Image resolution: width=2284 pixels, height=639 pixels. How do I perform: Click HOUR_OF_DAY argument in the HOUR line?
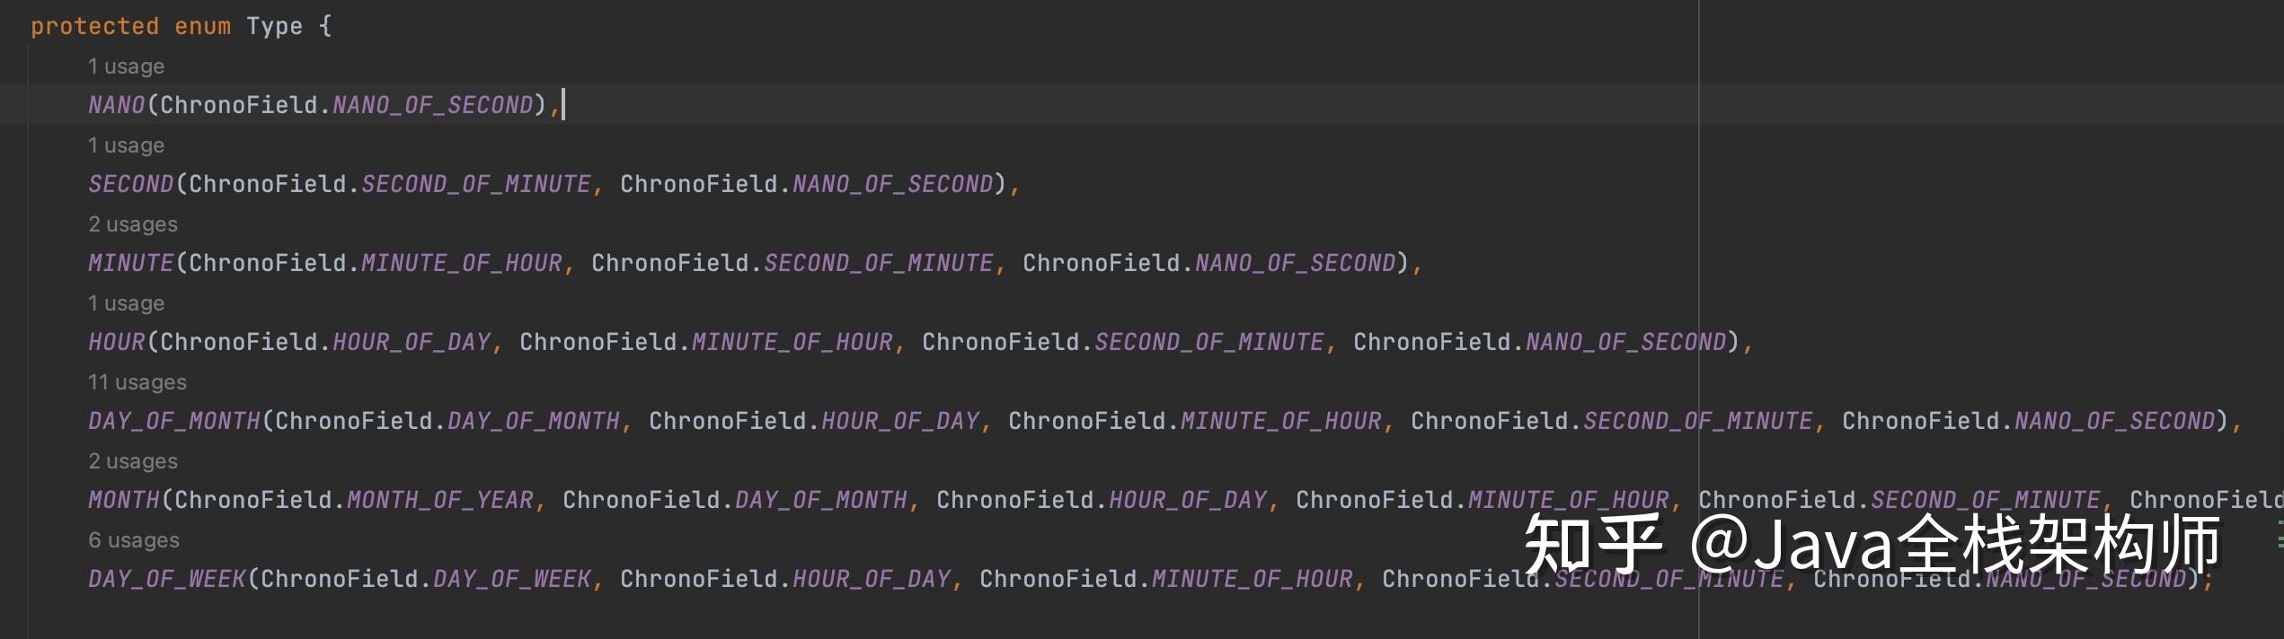pyautogui.click(x=412, y=342)
